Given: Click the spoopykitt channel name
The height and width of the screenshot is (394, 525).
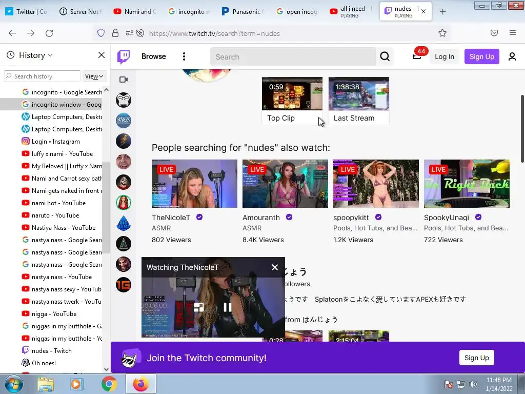Looking at the screenshot, I should pyautogui.click(x=351, y=218).
